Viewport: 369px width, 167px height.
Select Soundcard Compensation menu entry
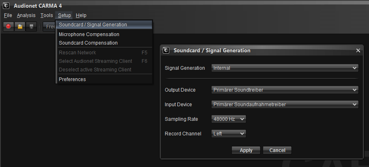(x=88, y=43)
